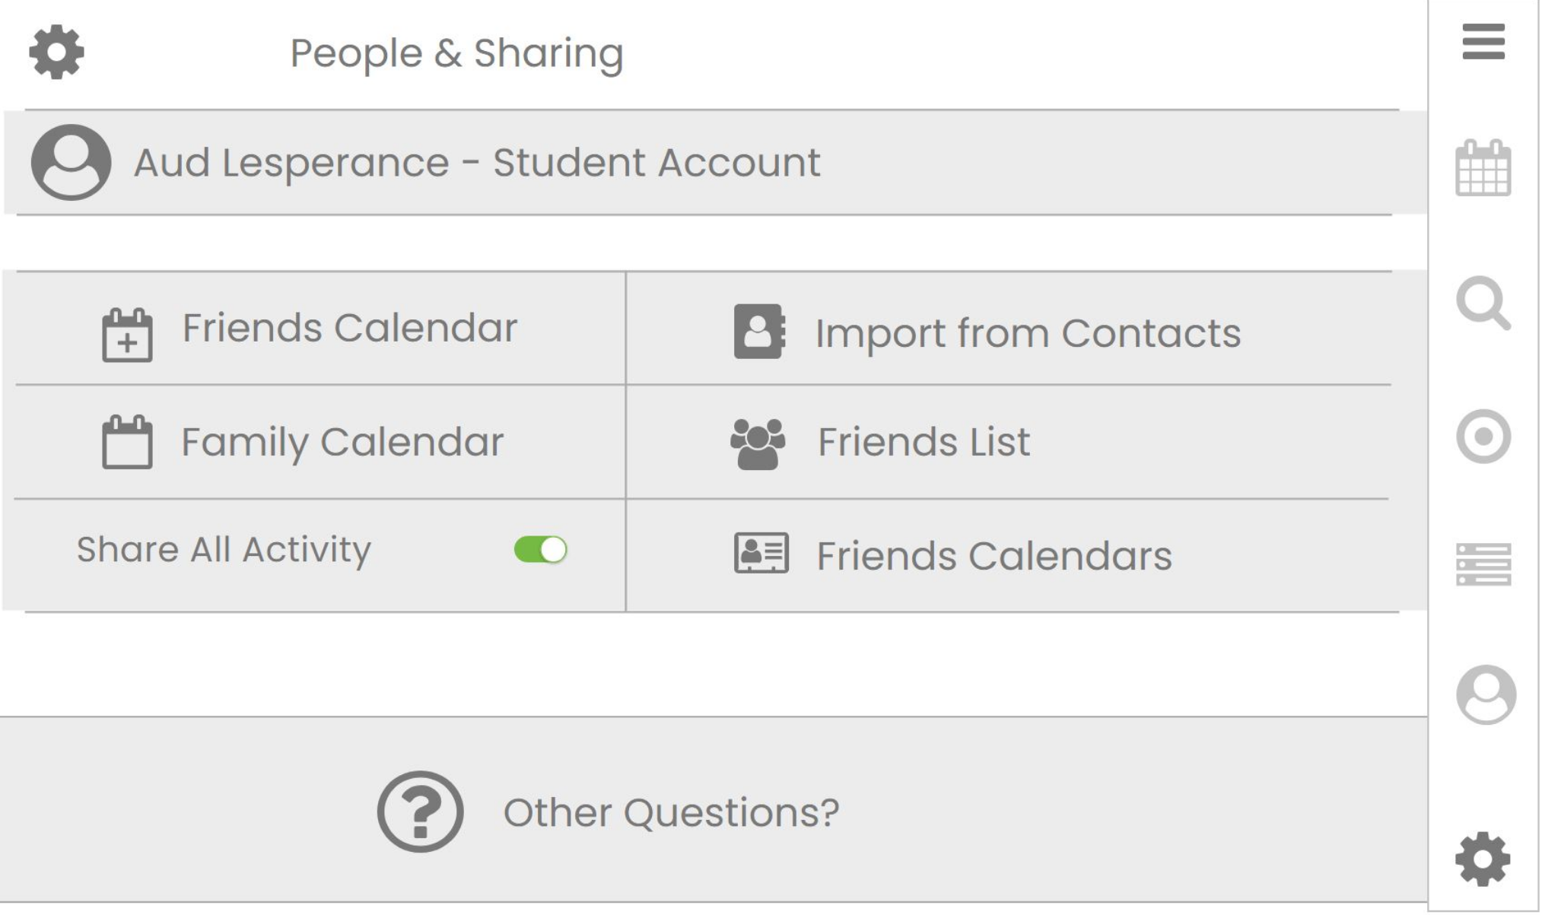The height and width of the screenshot is (915, 1542).
Task: Click the profile icon in the sidebar
Action: click(1485, 694)
